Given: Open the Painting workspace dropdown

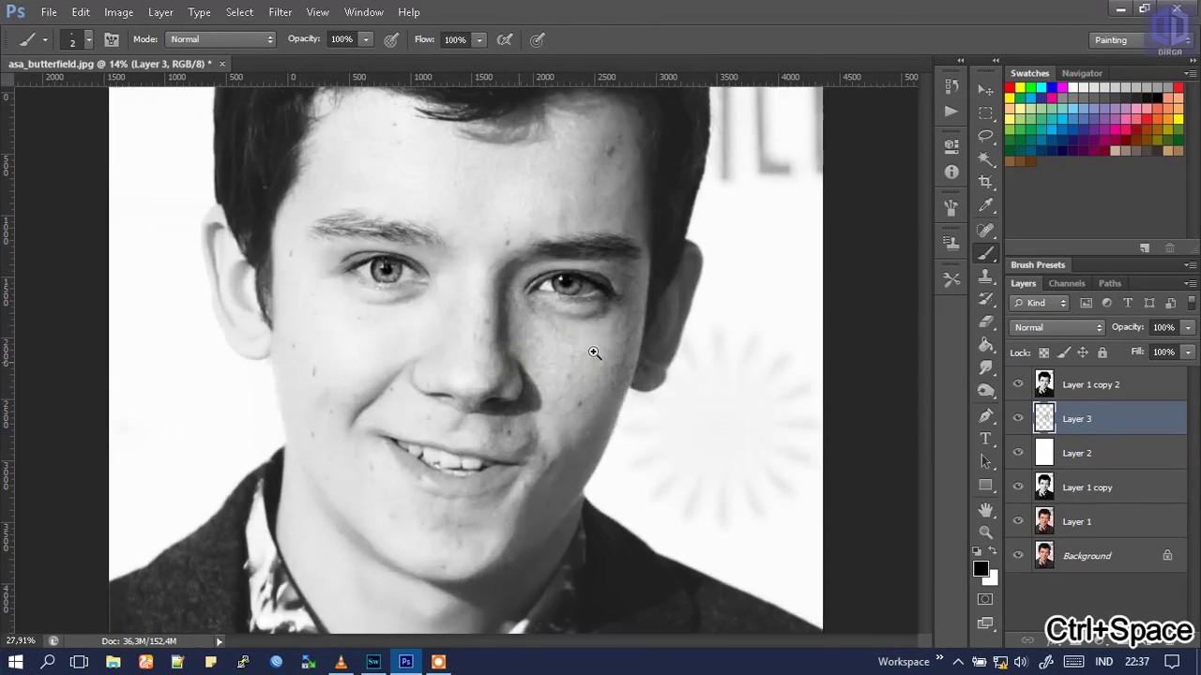Looking at the screenshot, I should [x=1142, y=39].
